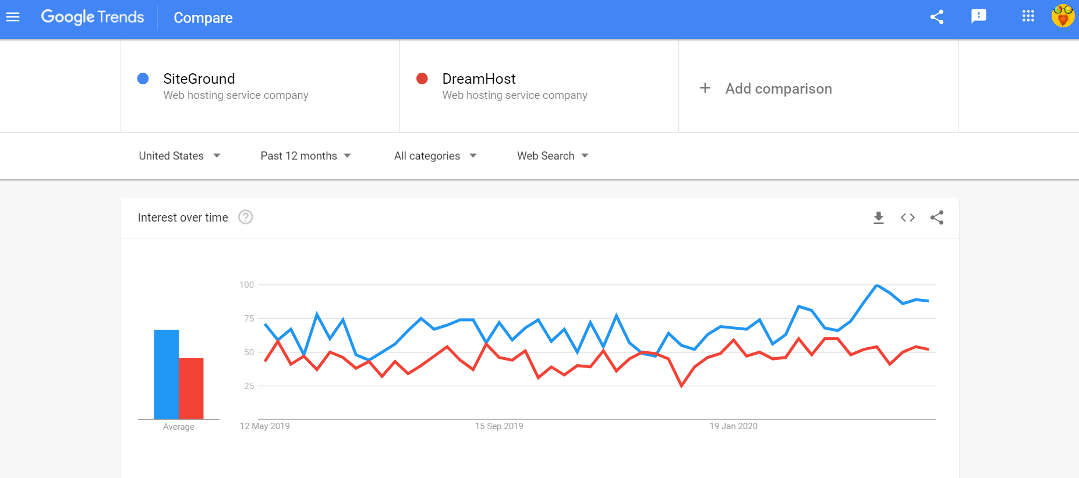Expand the All categories dropdown

click(x=436, y=156)
